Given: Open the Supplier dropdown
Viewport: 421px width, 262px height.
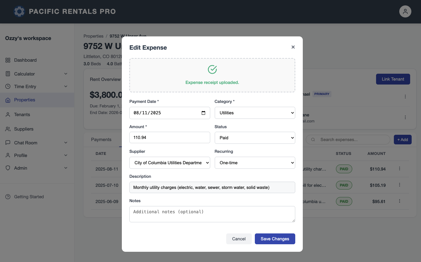Looking at the screenshot, I should click(169, 162).
